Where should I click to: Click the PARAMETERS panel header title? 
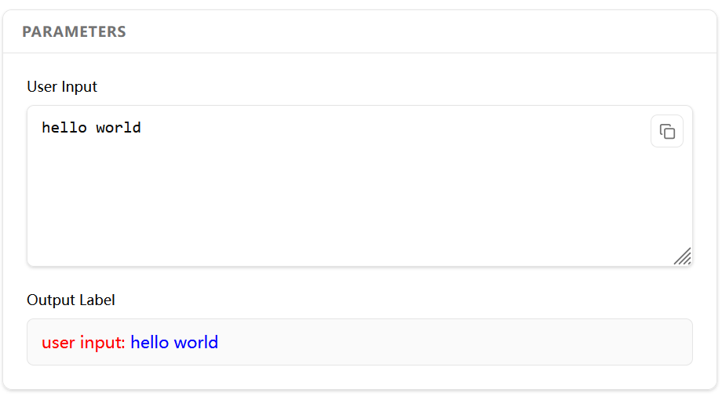coord(74,32)
